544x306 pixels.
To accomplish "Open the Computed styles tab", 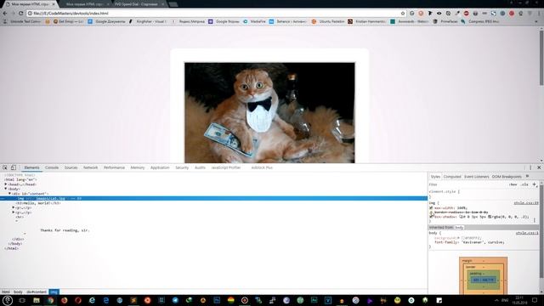I will point(452,177).
